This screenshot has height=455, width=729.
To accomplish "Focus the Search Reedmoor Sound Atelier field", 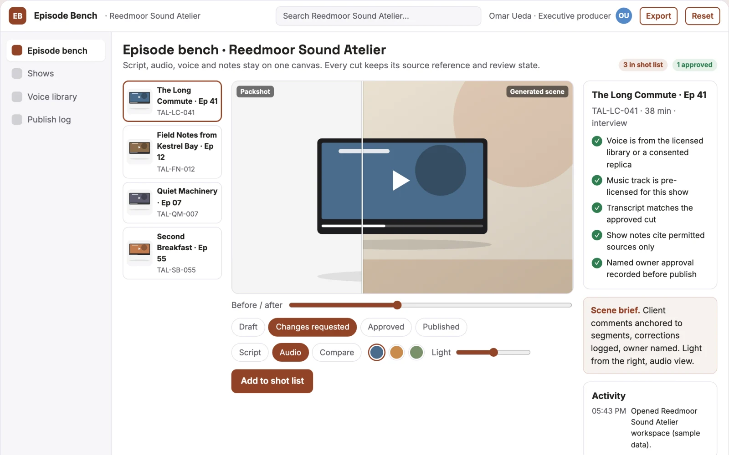I will point(378,16).
